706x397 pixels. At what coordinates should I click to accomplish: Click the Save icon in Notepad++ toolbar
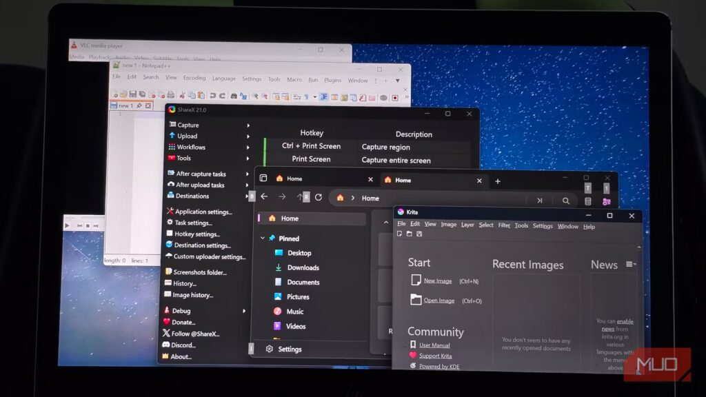[x=133, y=94]
